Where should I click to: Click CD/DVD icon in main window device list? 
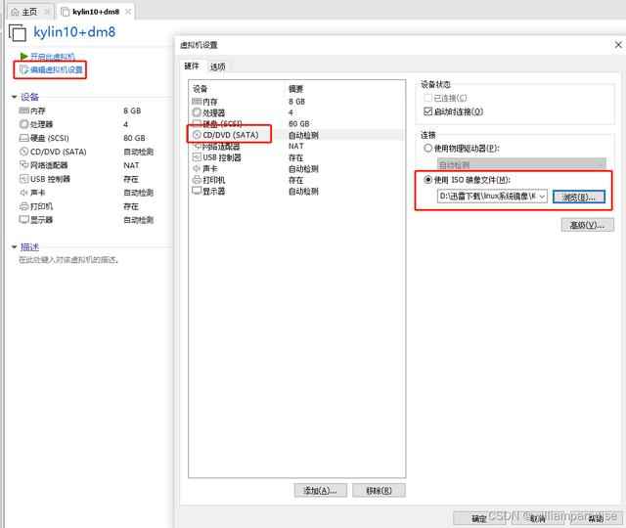23,152
